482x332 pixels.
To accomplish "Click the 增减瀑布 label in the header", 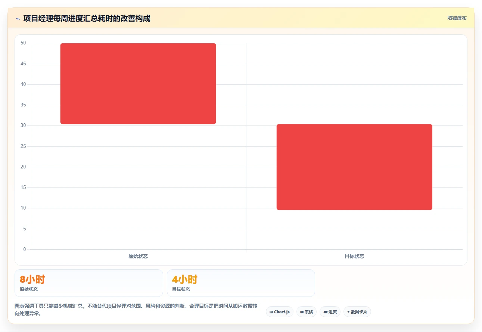I will click(x=457, y=18).
